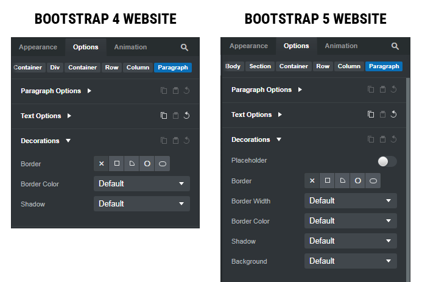This screenshot has height=282, width=422.
Task: Switch to Appearance tab in Bootstrap 4 panel
Action: coord(38,47)
